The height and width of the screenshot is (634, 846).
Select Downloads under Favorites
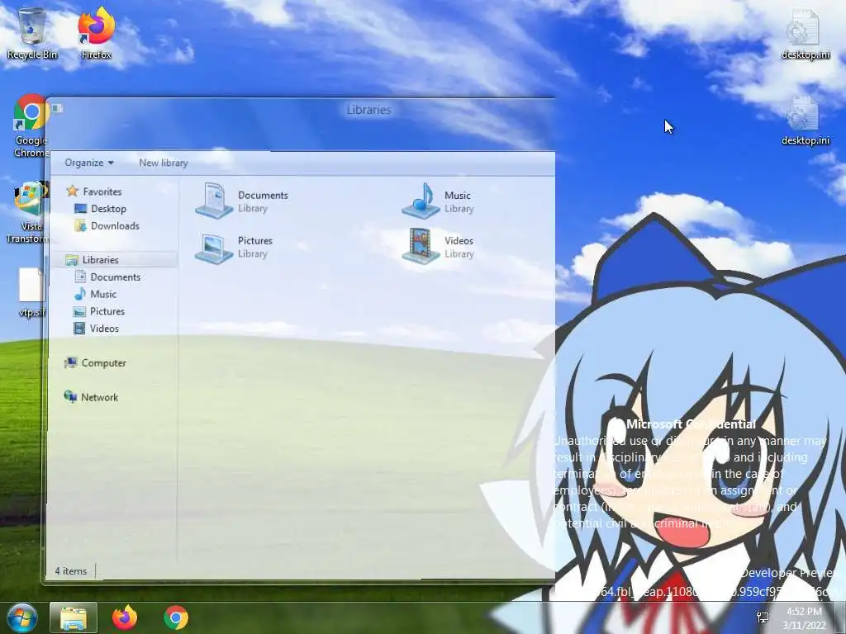[115, 226]
